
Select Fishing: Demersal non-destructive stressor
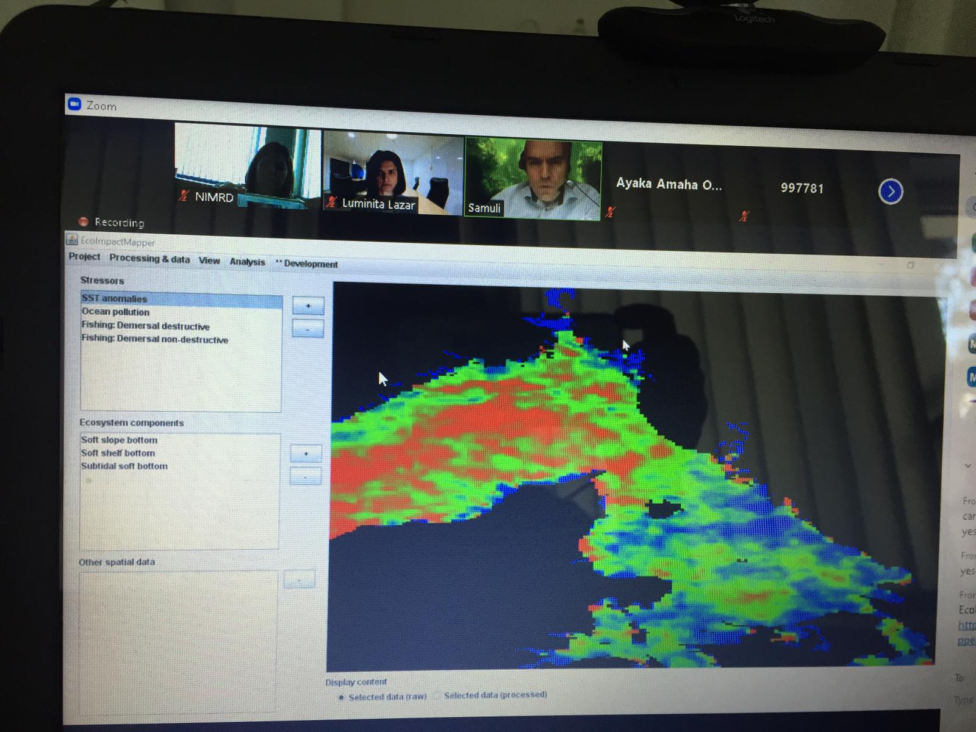coord(155,339)
